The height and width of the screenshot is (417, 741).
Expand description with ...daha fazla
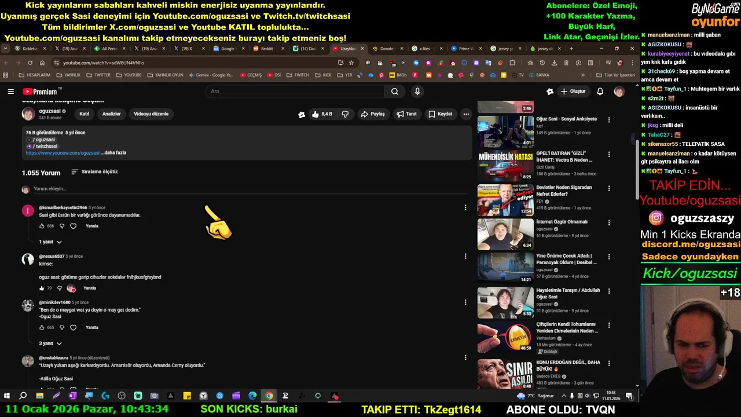(x=113, y=153)
